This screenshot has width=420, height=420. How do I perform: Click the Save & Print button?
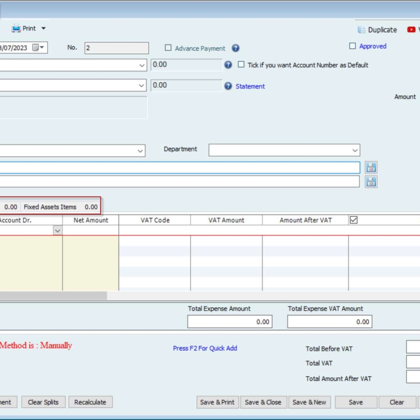coord(217,402)
